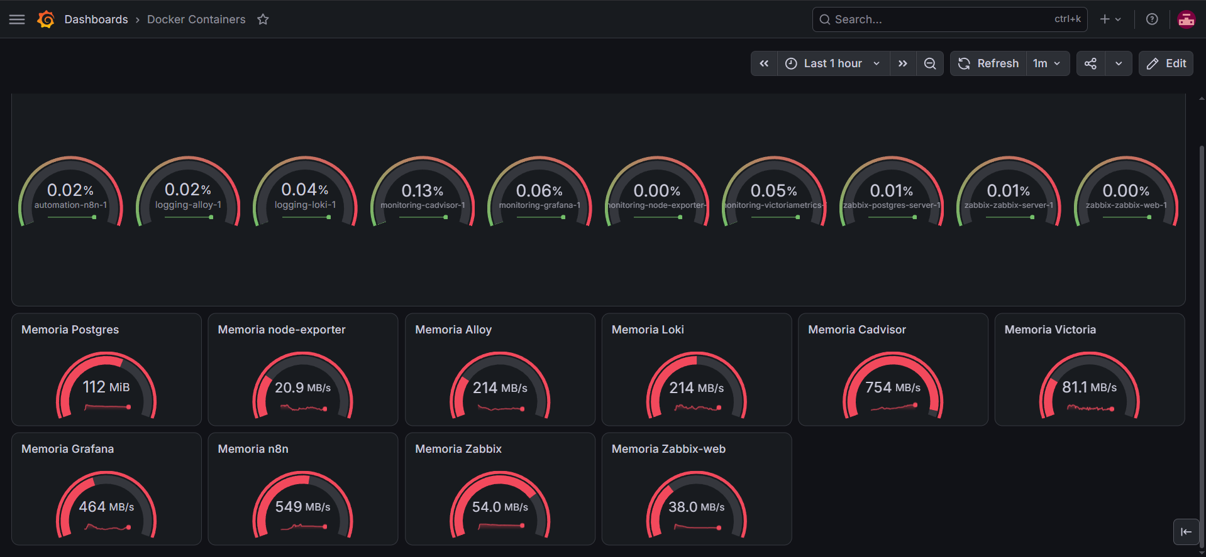Click the 549 MB/s n8n gauge value
The width and height of the screenshot is (1206, 557).
point(302,507)
